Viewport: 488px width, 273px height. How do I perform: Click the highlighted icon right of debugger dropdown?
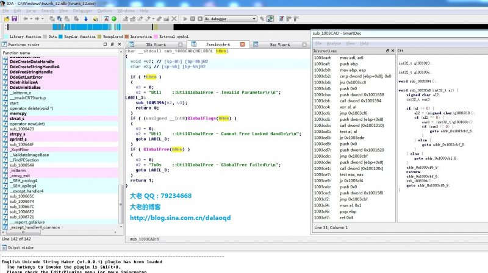(x=270, y=19)
